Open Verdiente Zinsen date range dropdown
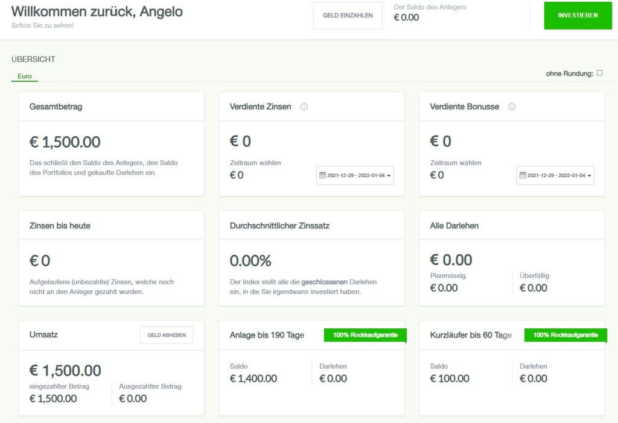Viewport: 618px width, 423px height. (x=355, y=175)
